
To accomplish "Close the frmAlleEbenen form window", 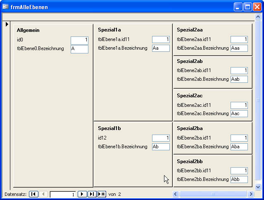I will click(257, 7).
